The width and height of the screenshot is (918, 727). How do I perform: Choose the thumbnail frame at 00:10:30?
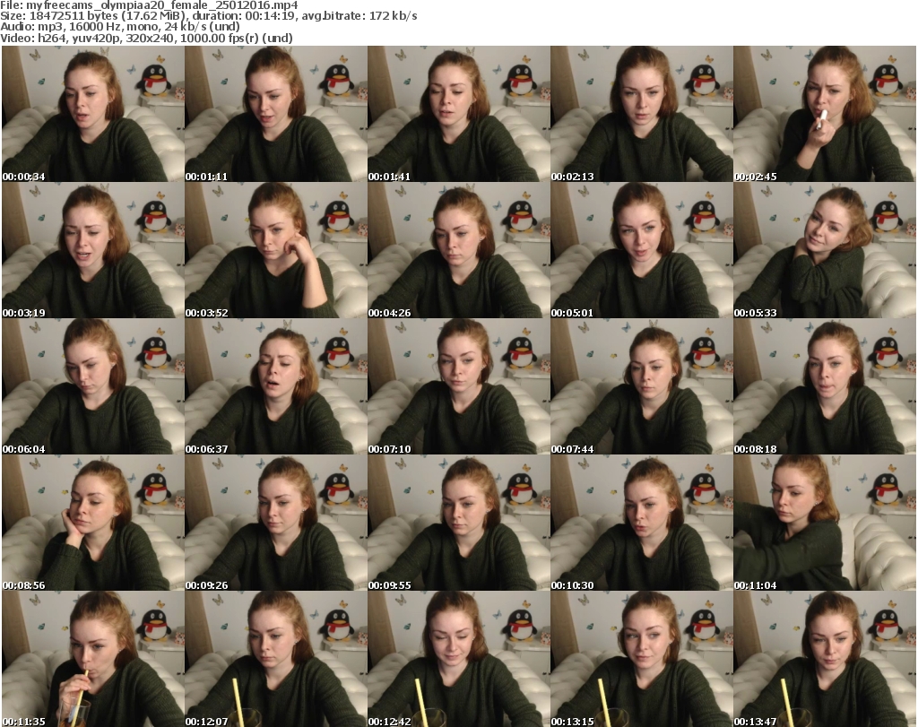pos(642,523)
